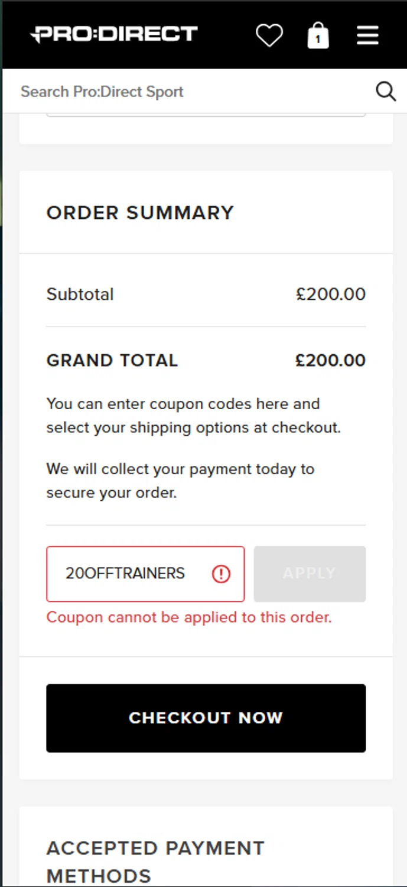This screenshot has width=407, height=887.
Task: Open the hamburger menu
Action: pos(367,35)
